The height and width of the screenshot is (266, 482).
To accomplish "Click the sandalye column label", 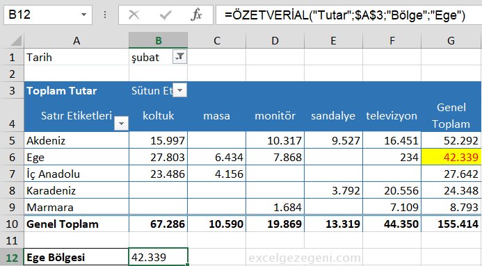I will coord(334,115).
